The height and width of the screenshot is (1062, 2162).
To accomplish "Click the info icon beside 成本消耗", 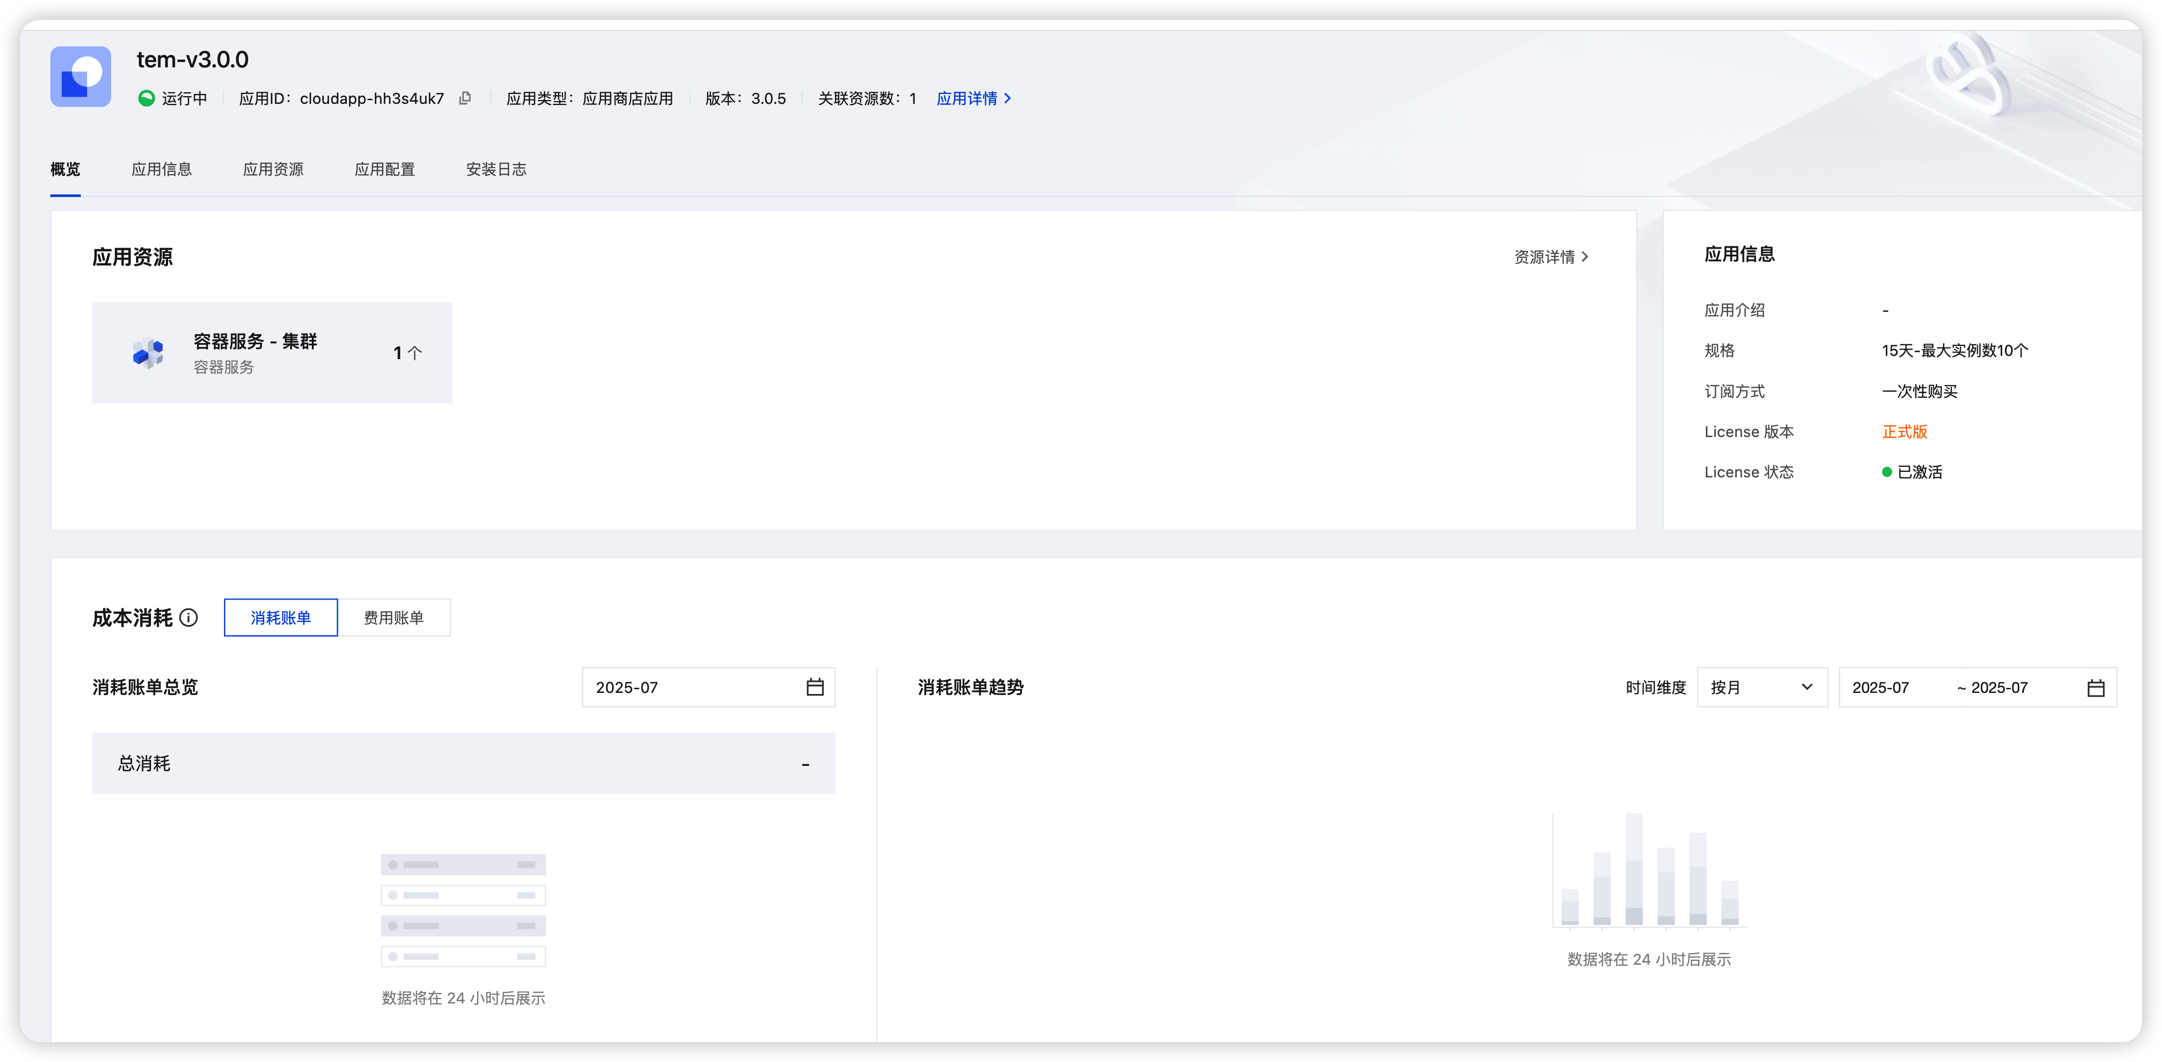I will click(189, 618).
